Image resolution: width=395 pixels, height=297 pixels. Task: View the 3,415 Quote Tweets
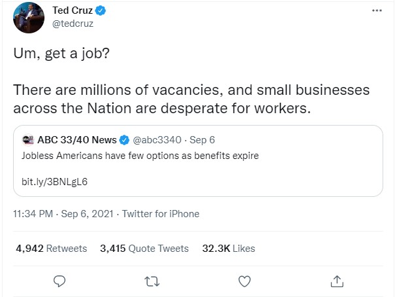(x=144, y=249)
